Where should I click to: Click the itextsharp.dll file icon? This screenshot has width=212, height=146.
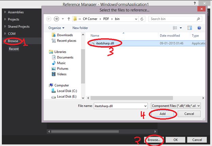[x=93, y=43]
